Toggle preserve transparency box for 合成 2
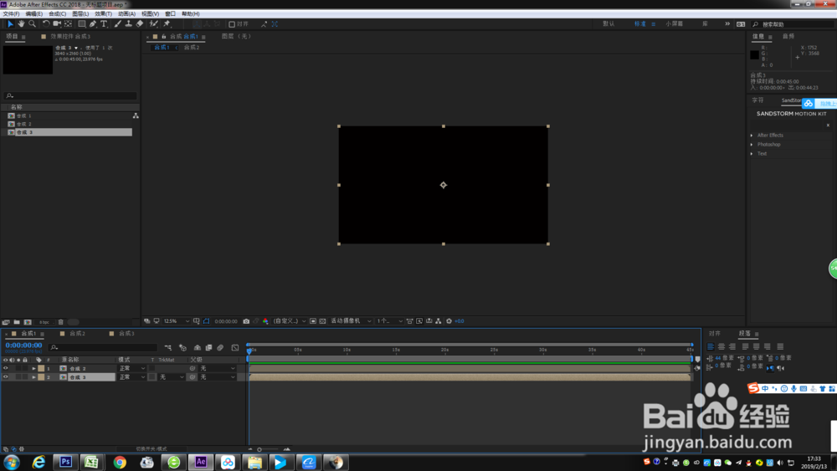Viewport: 837px width, 471px height. (x=152, y=368)
